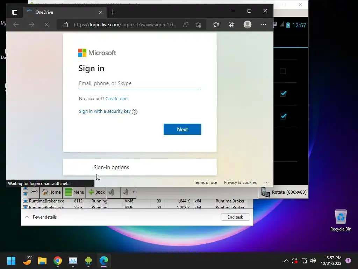
Task: Select RuntimeBroker.exe row with PID 8112
Action: (x=137, y=201)
